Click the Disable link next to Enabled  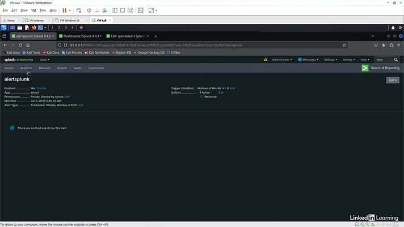(41, 89)
